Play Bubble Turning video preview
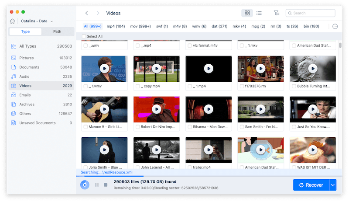 [313, 69]
